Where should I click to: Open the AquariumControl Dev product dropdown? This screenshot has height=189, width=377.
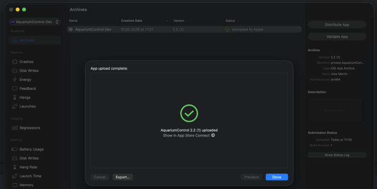tap(35, 22)
